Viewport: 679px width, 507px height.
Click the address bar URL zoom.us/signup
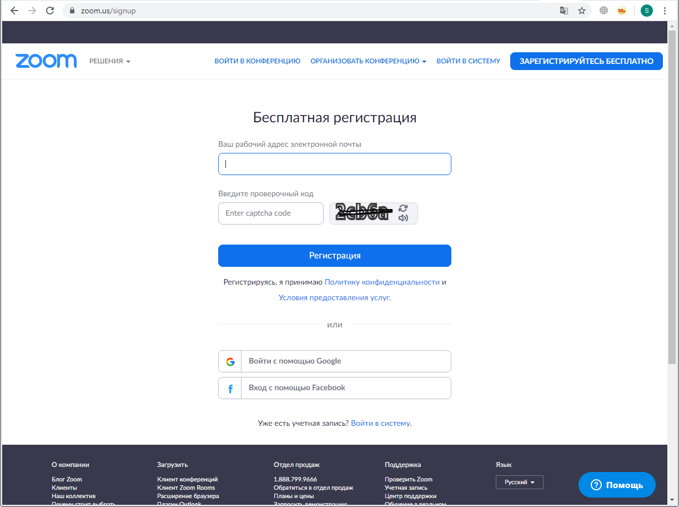tap(108, 11)
